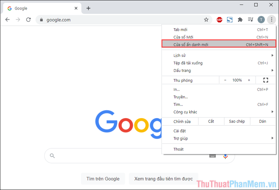Click the media control playlist icon
The height and width of the screenshot is (190, 279).
(x=251, y=19)
